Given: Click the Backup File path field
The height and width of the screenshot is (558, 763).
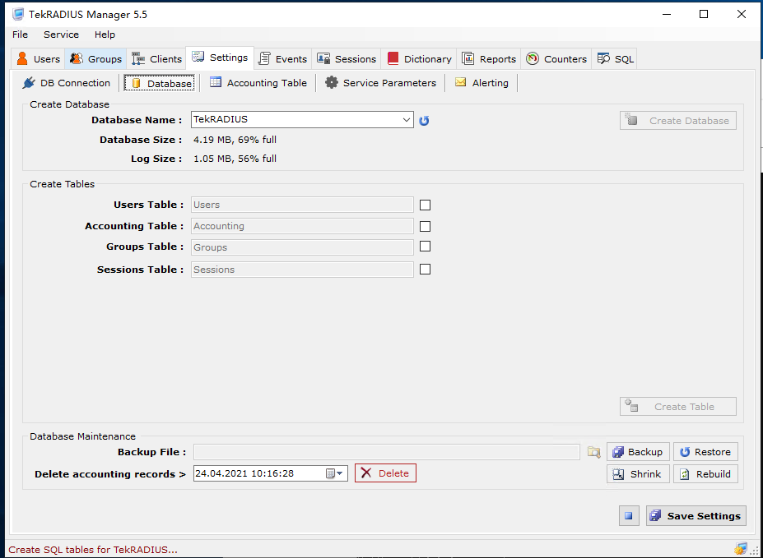Looking at the screenshot, I should click(387, 452).
